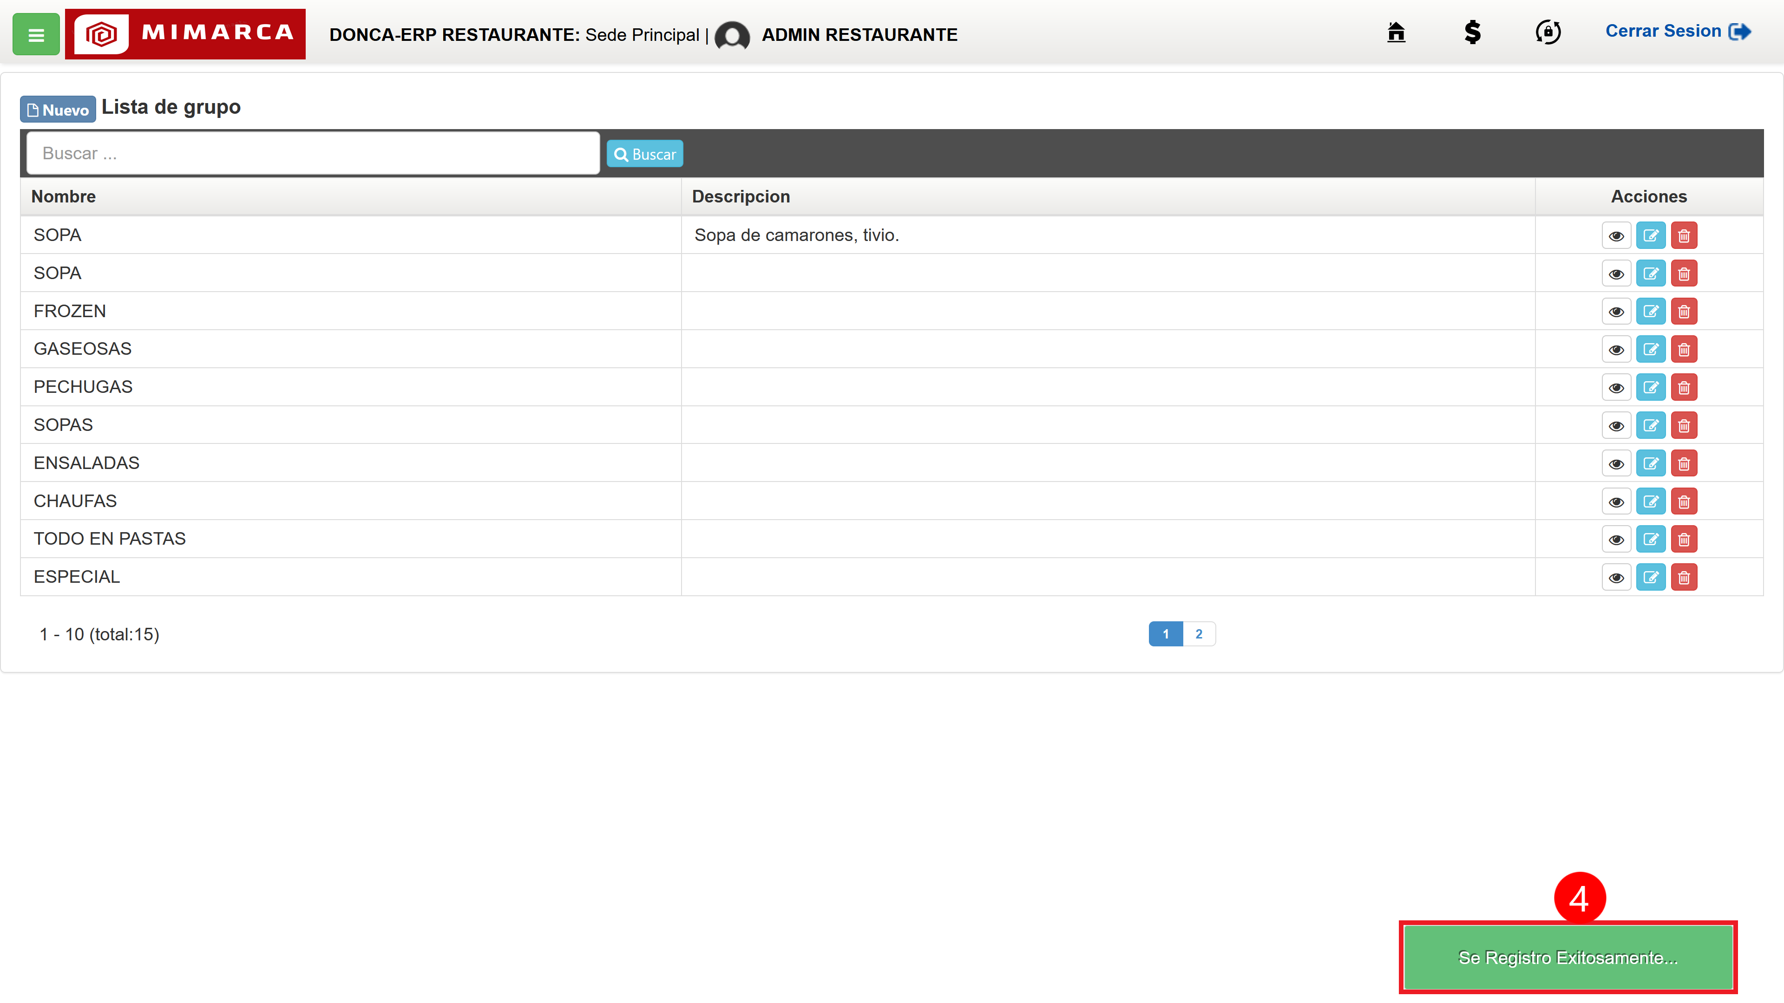Select the TODO EN PASTAS name cell
This screenshot has height=1003, width=1784.
(x=350, y=539)
